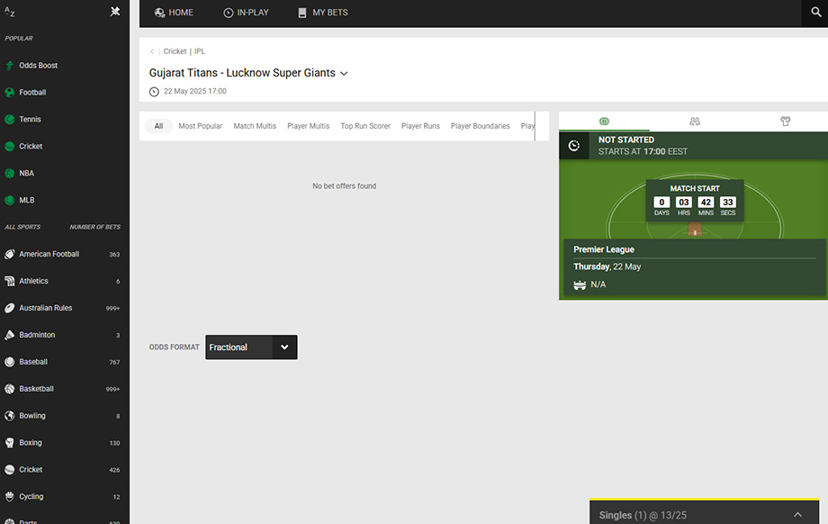The width and height of the screenshot is (828, 524).
Task: Open the search magnifier icon
Action: coord(816,12)
